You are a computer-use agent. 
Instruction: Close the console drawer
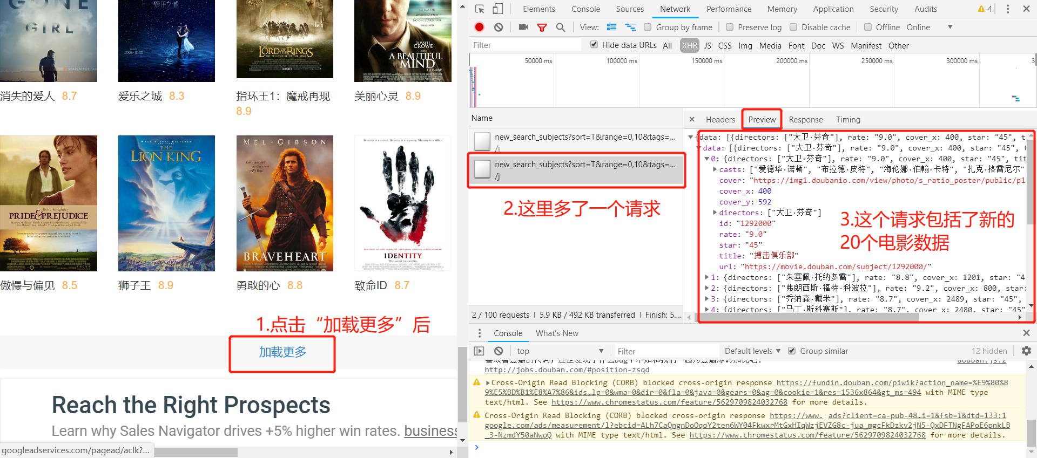[1026, 333]
